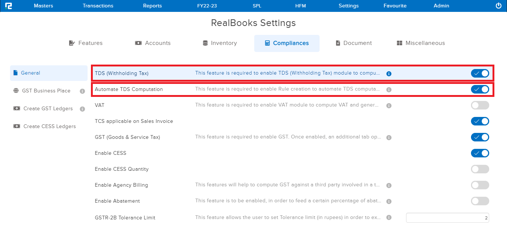Click the info icon next to GST Business Place
Viewport: 507px width, 232px height.
coord(82,91)
